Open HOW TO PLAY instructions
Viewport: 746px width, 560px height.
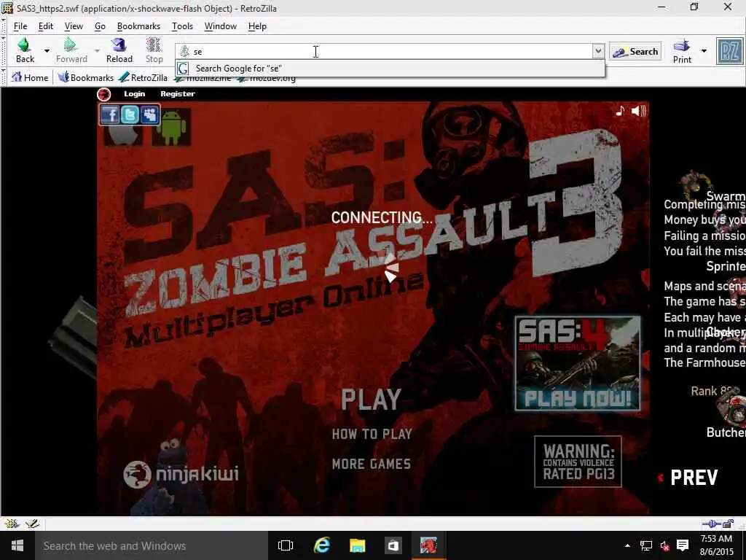[372, 435]
